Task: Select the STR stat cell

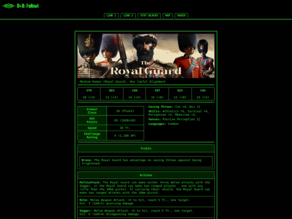Action: pyautogui.click(x=89, y=94)
